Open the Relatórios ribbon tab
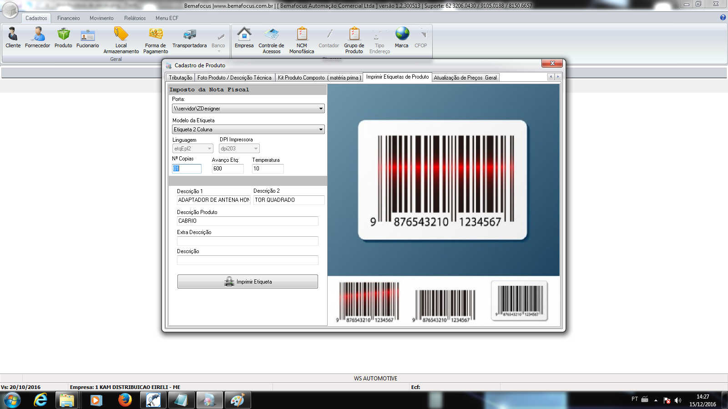728x409 pixels. (x=135, y=18)
